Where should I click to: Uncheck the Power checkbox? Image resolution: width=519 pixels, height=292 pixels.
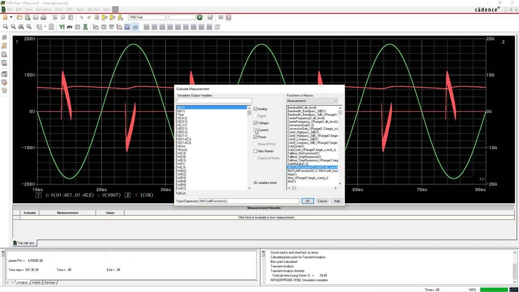click(255, 137)
